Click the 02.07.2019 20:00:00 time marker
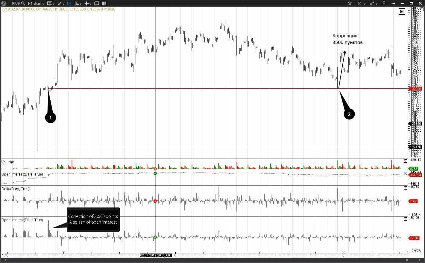The width and height of the screenshot is (425, 263). point(155,255)
